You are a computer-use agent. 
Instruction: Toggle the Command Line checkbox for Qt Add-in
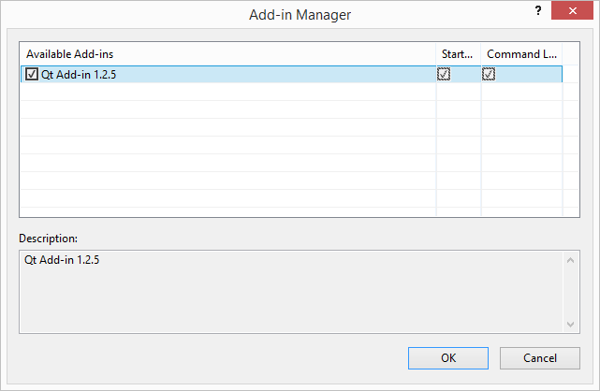click(489, 74)
